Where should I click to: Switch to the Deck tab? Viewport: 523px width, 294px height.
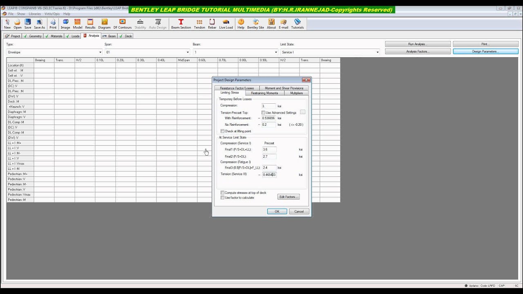coord(126,36)
